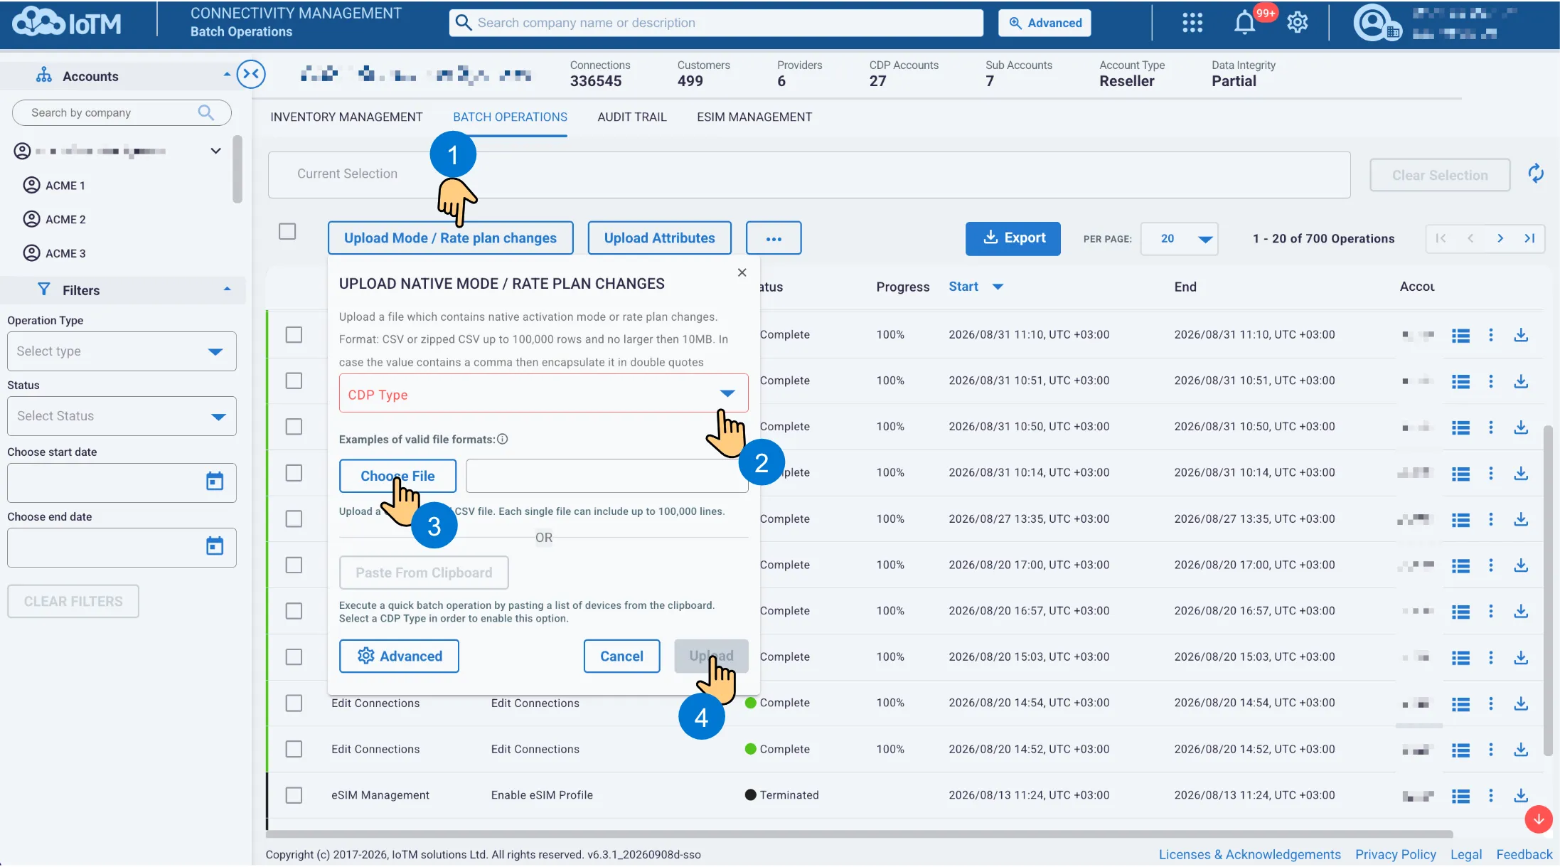Select ACME 1 account
The height and width of the screenshot is (867, 1560).
pyautogui.click(x=55, y=186)
